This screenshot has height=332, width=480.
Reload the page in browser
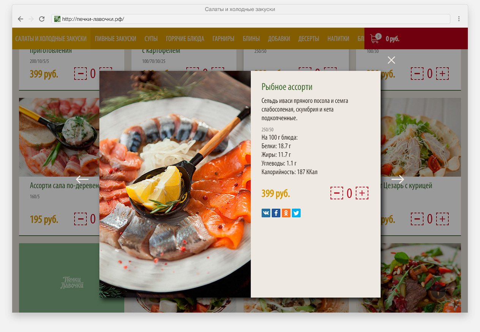42,19
